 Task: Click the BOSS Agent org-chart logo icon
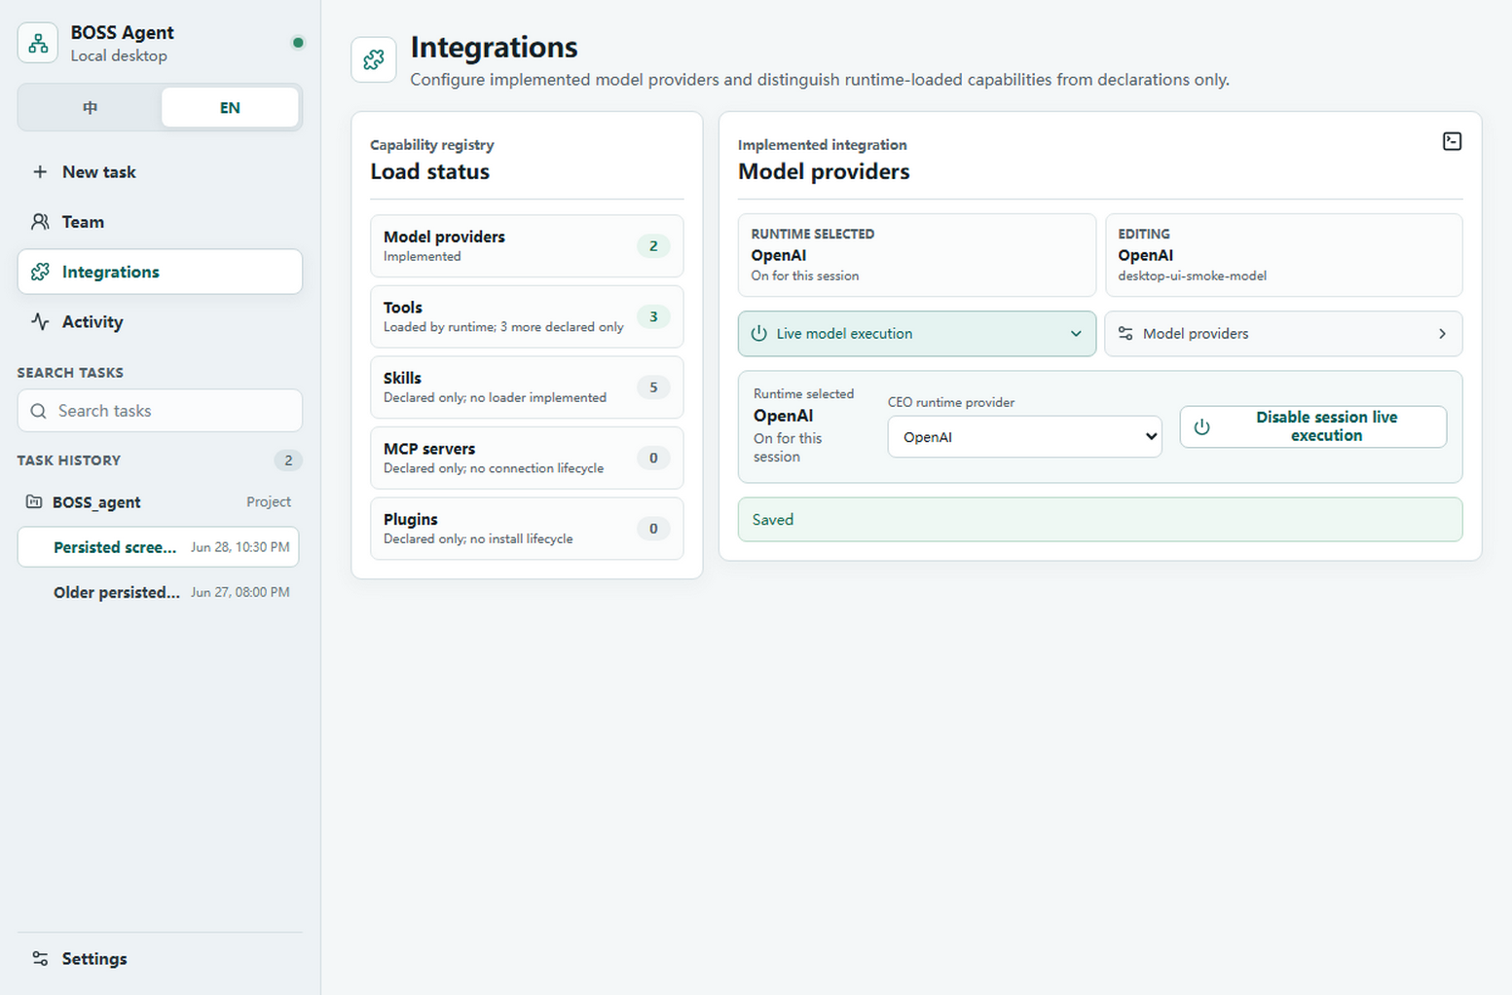point(38,43)
